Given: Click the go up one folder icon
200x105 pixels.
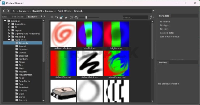Looking at the screenshot, I should pyautogui.click(x=56, y=17).
